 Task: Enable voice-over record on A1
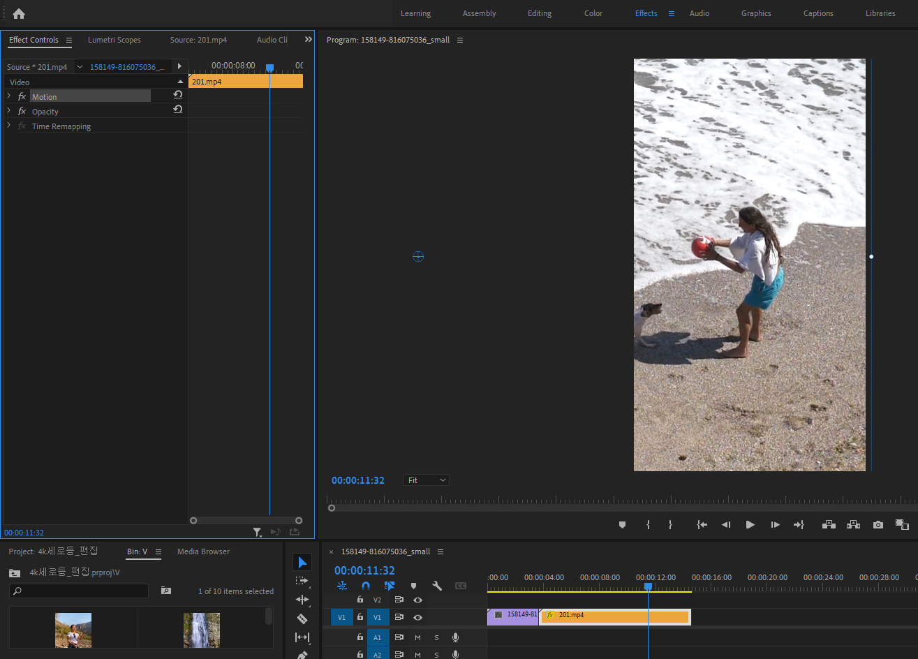click(x=456, y=637)
